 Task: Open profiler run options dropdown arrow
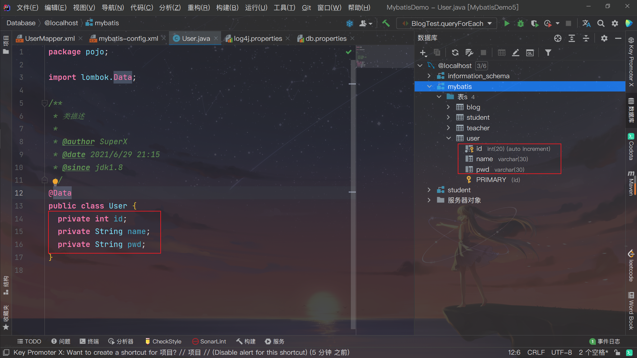pyautogui.click(x=558, y=24)
